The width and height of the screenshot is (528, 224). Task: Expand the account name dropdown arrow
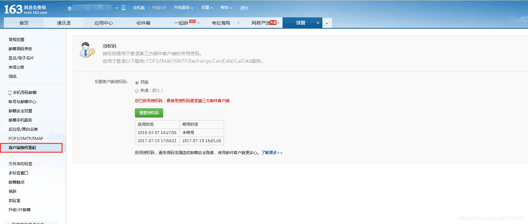coord(117,8)
